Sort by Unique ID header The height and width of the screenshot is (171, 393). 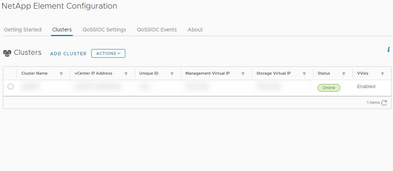(x=149, y=73)
